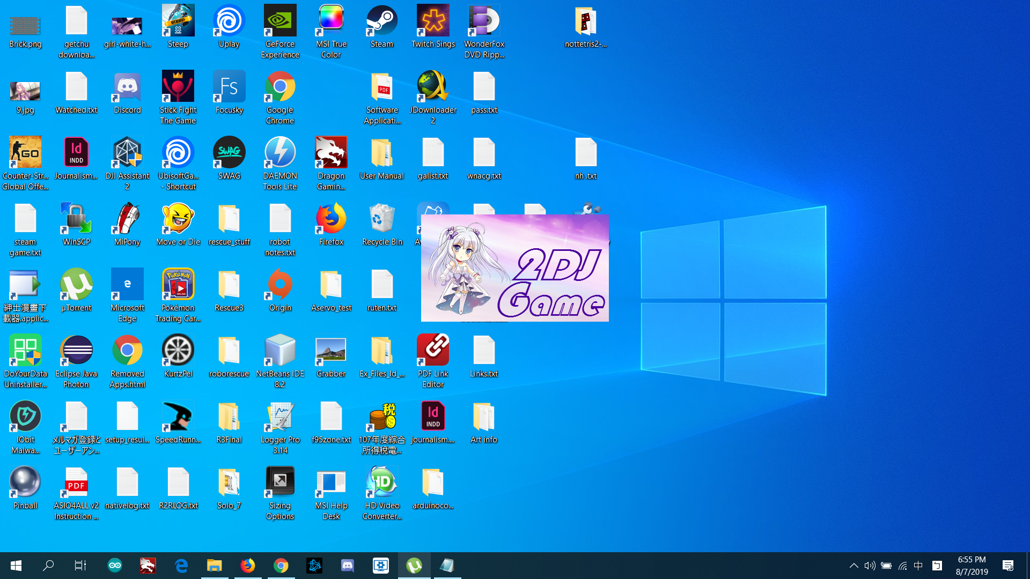Image resolution: width=1030 pixels, height=579 pixels.
Task: Show hidden system tray icons
Action: [854, 566]
